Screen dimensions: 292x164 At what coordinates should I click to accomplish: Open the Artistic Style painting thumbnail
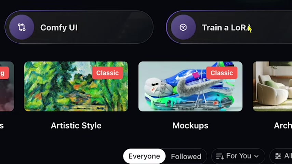[76, 86]
